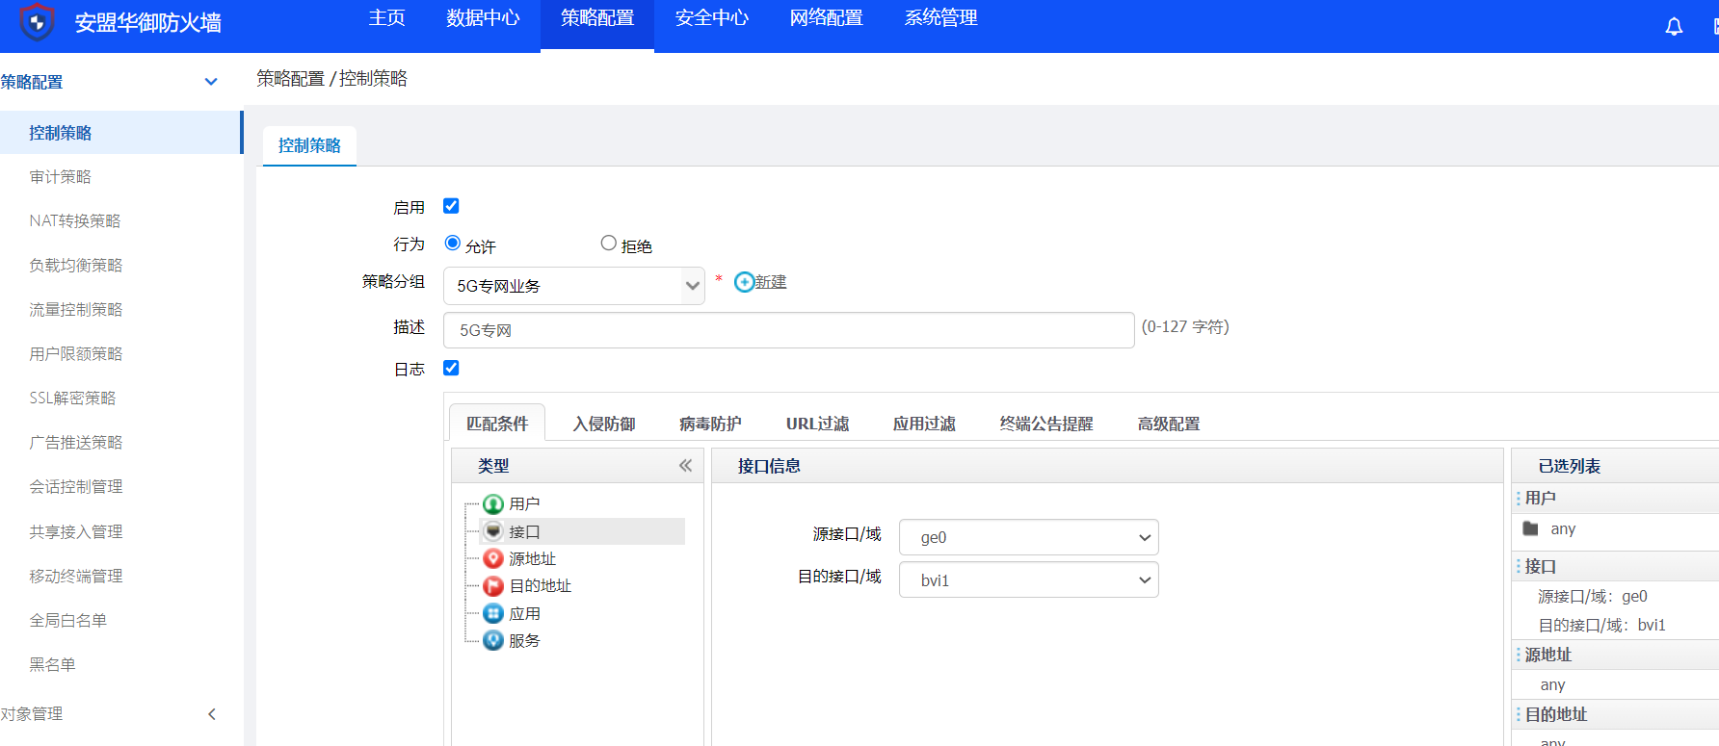Select the 控制策略 page tab
Image resolution: width=1719 pixels, height=746 pixels.
[x=309, y=145]
